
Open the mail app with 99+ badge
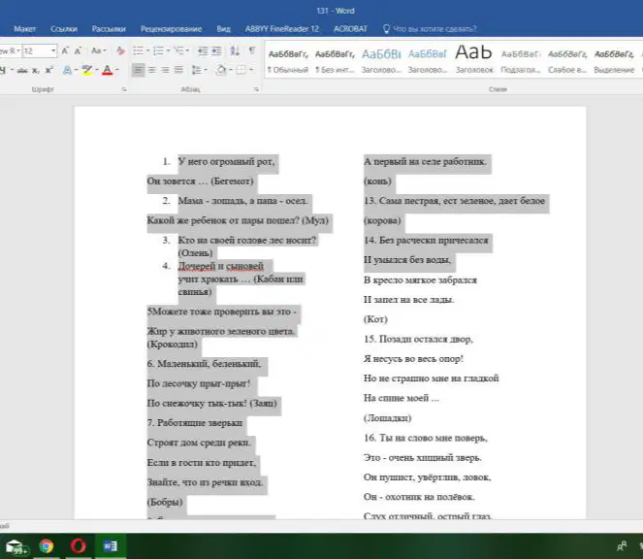pyautogui.click(x=16, y=546)
